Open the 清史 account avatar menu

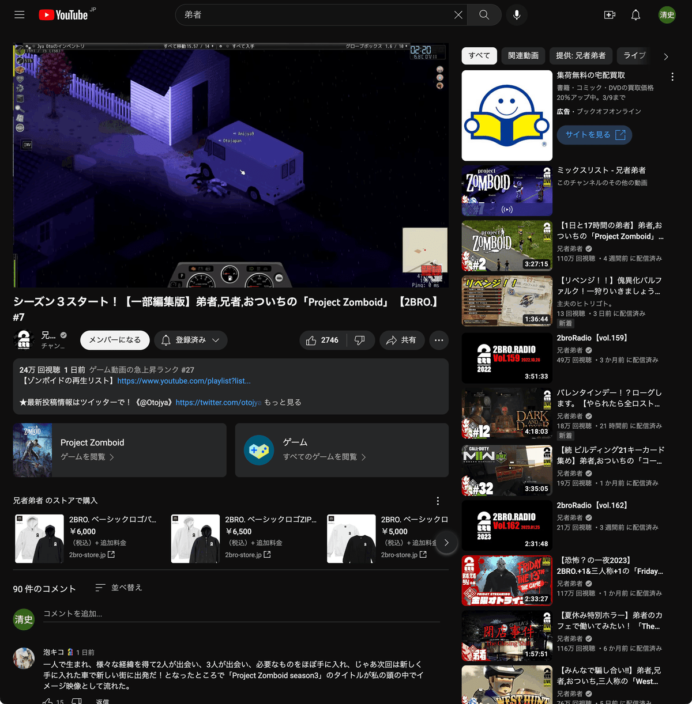tap(667, 15)
